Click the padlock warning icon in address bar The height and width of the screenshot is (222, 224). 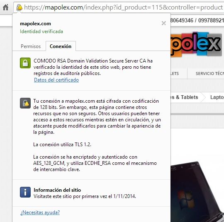click(19, 7)
